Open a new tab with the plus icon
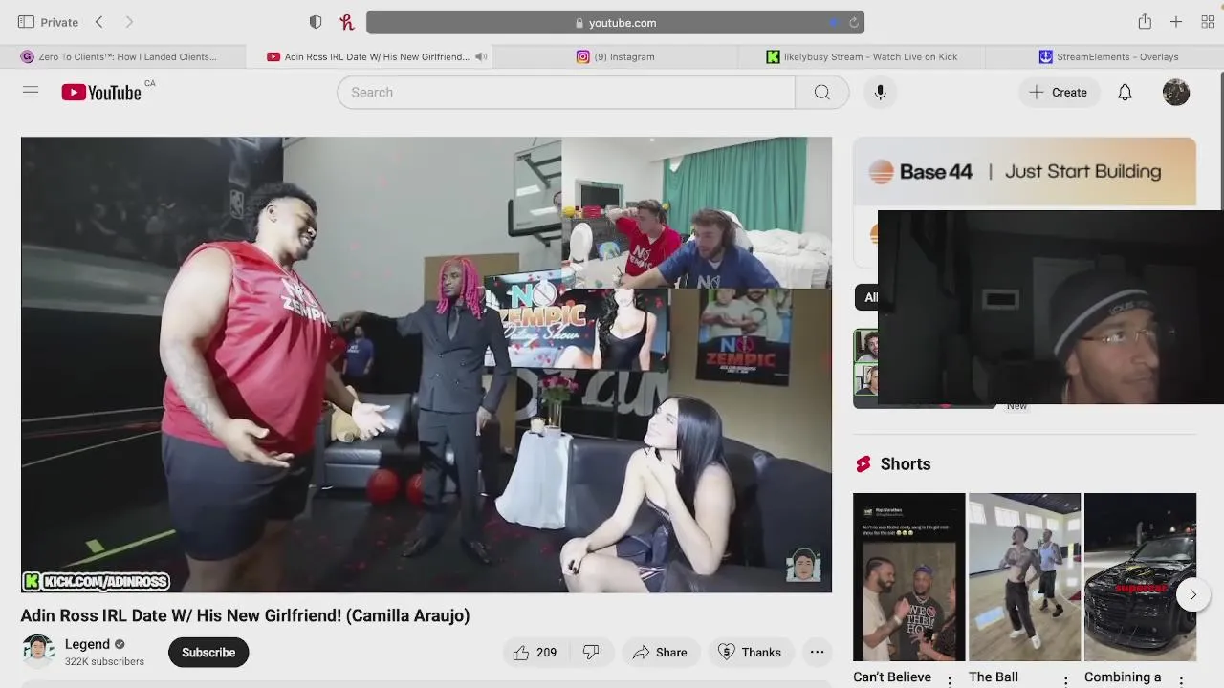Screen dimensions: 1224x688 point(1176,22)
